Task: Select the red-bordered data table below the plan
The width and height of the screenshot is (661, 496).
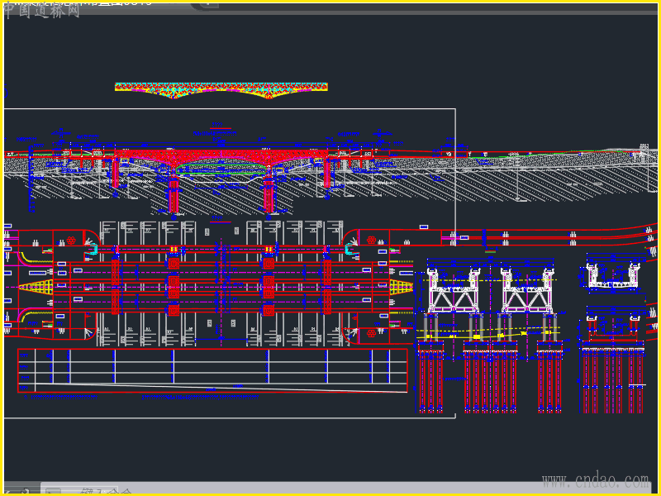Action: (x=212, y=370)
